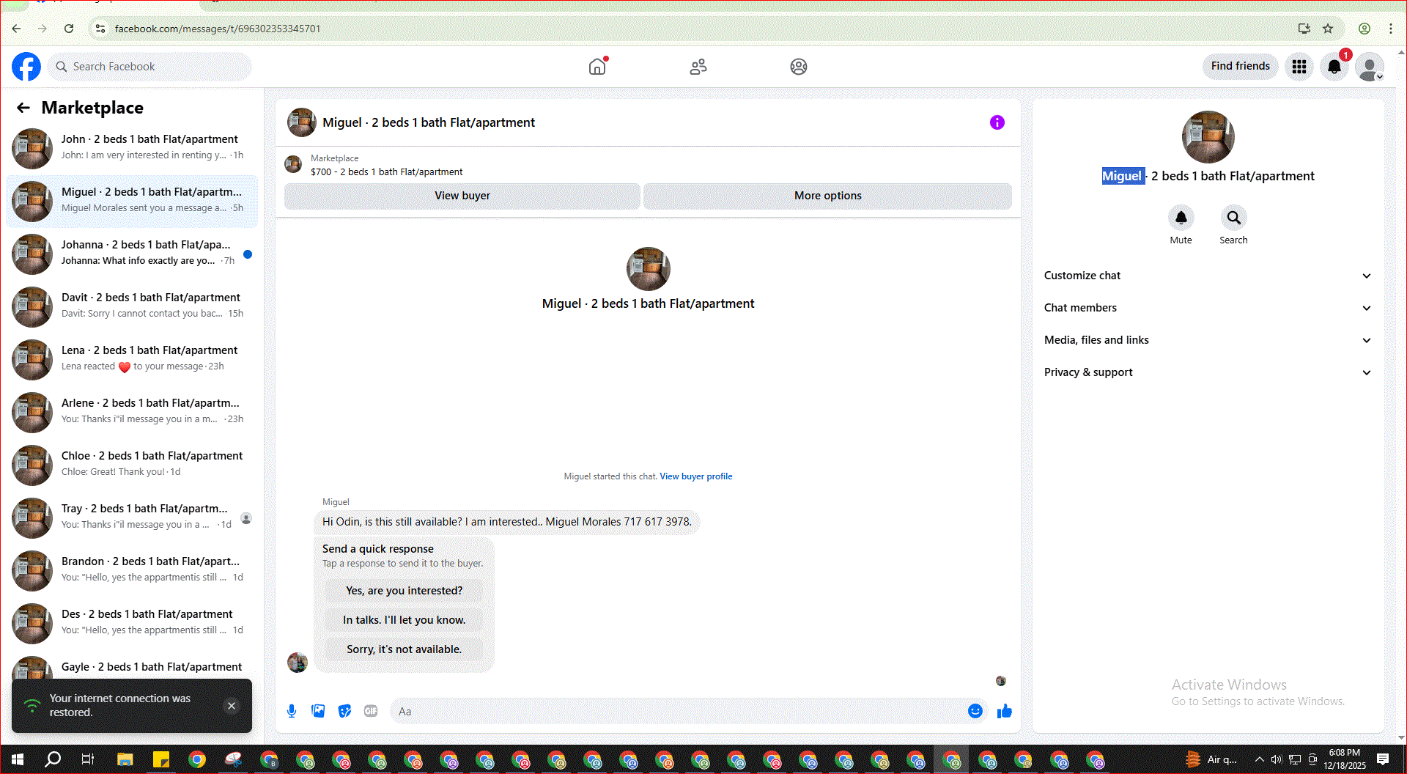Expand Media, files and links section
The image size is (1407, 774).
tap(1208, 340)
